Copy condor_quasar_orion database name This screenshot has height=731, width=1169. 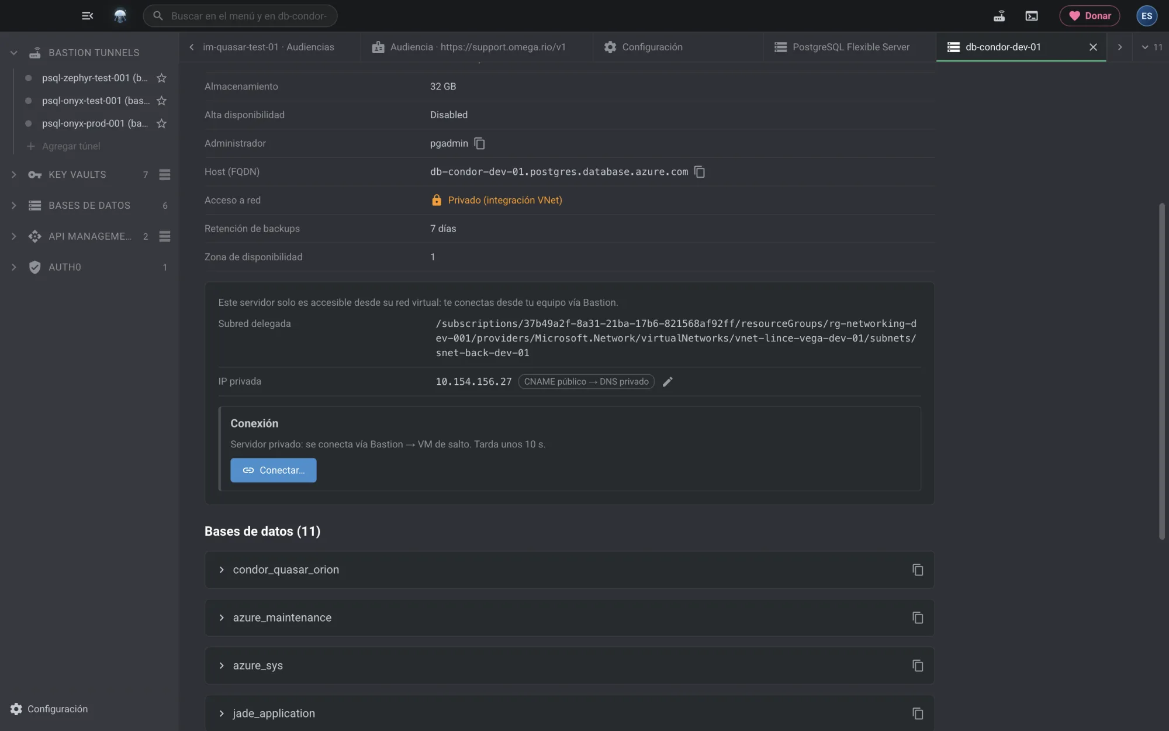point(918,570)
